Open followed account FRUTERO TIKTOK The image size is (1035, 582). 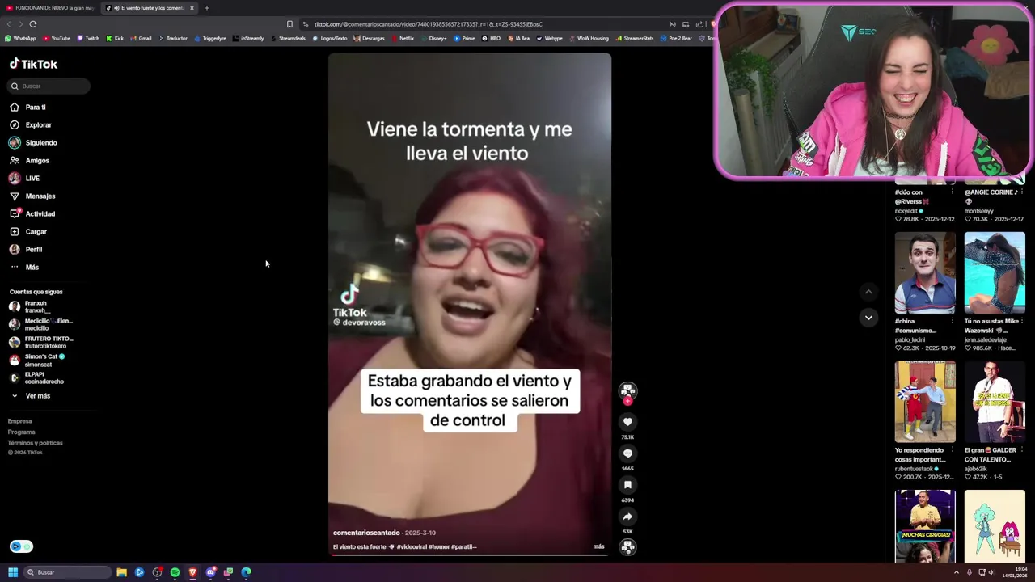[40, 342]
